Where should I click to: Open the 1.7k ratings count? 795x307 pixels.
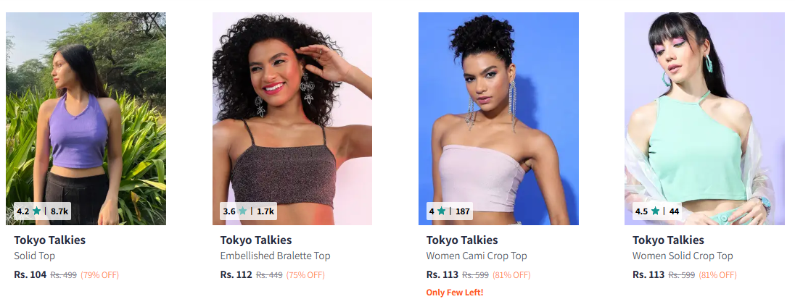(265, 211)
